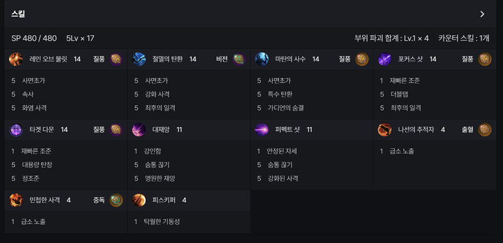
Task: Click the 중독 rune icon on 민첩한 사격
Action: tap(116, 200)
